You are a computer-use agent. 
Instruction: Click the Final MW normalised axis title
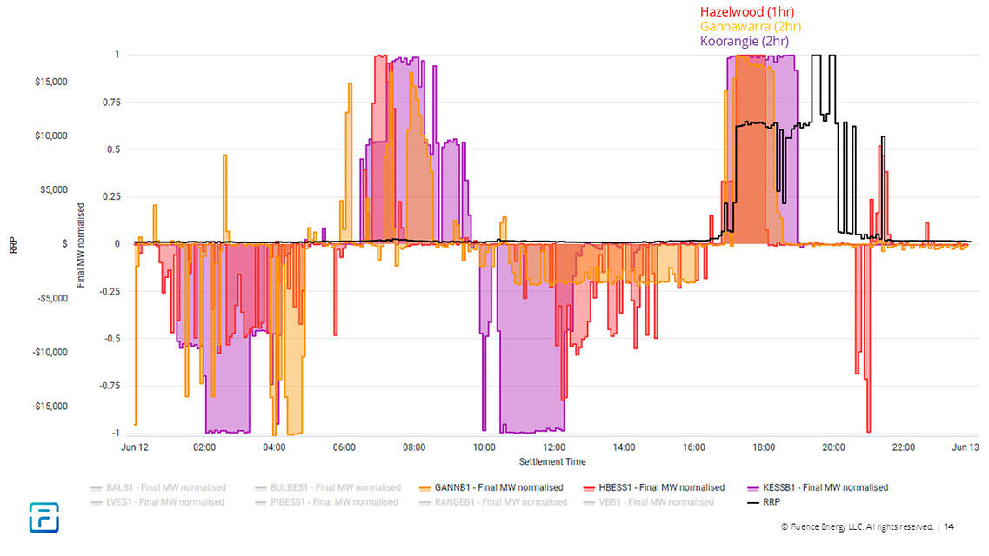(81, 246)
